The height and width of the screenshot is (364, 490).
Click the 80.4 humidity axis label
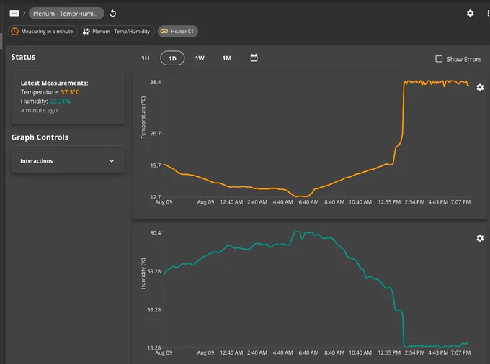point(156,232)
